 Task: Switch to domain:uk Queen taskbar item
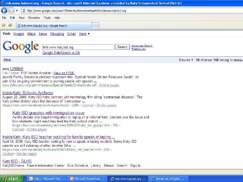click(x=169, y=179)
